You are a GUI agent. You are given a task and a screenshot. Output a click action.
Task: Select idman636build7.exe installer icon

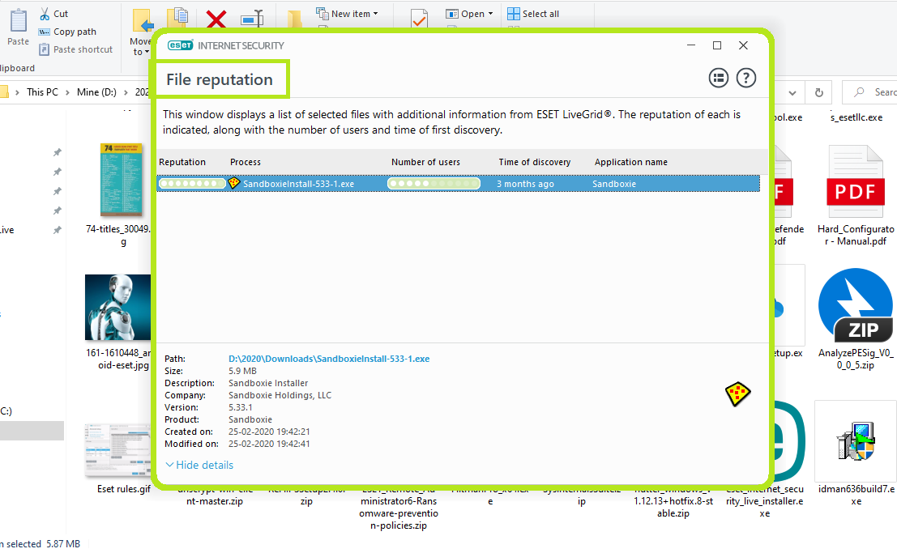point(855,441)
